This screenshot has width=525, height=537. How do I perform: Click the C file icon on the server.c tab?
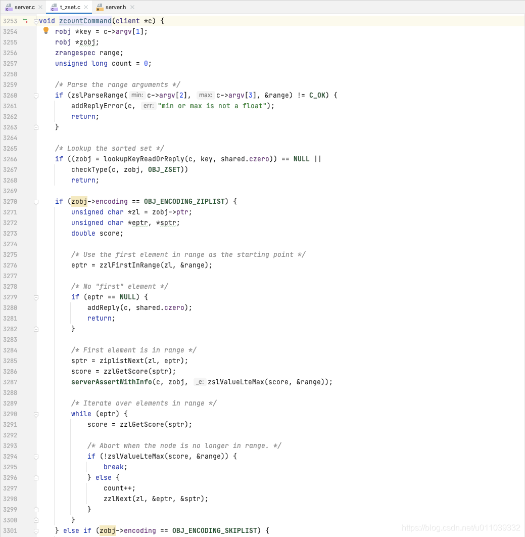[x=9, y=7]
